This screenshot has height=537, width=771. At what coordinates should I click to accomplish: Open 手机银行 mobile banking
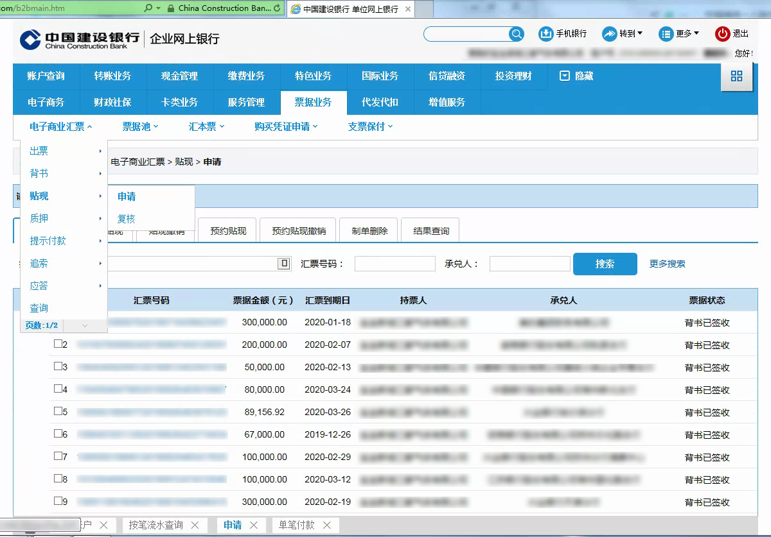coord(562,34)
